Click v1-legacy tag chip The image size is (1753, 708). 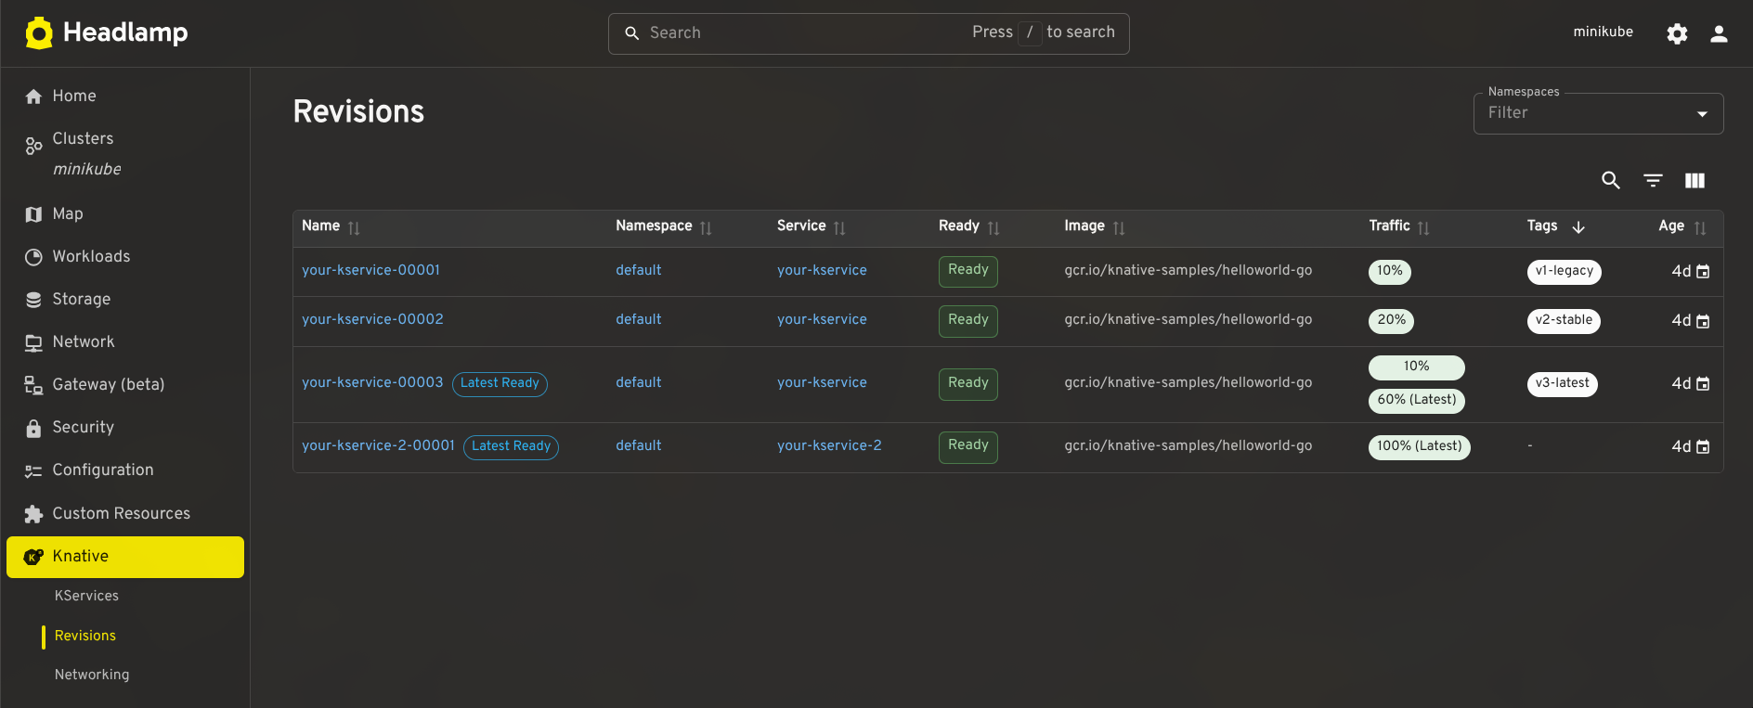[x=1564, y=271]
